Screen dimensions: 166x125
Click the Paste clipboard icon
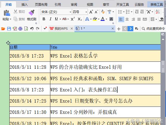pyautogui.click(x=7, y=13)
